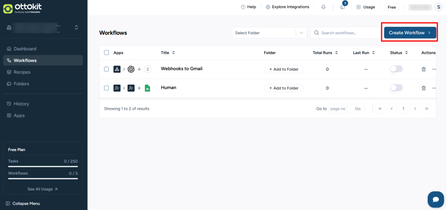Delete the Webhooks to Gmail workflow
This screenshot has height=210, width=446.
click(423, 69)
